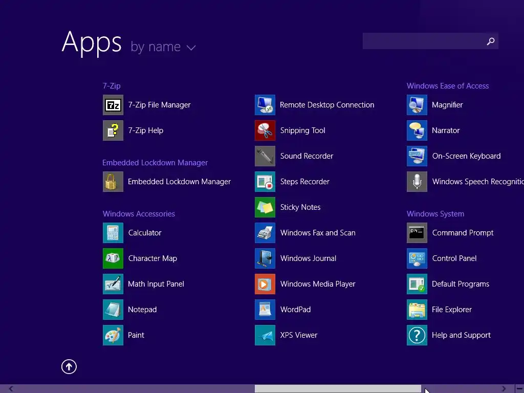
Task: Click the 'Windows Journal' label text
Action: click(308, 258)
